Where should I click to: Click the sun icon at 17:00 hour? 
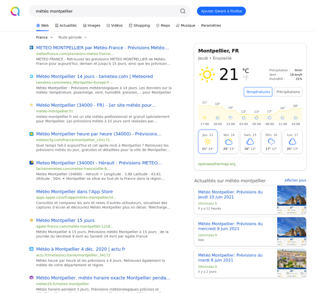204,118
